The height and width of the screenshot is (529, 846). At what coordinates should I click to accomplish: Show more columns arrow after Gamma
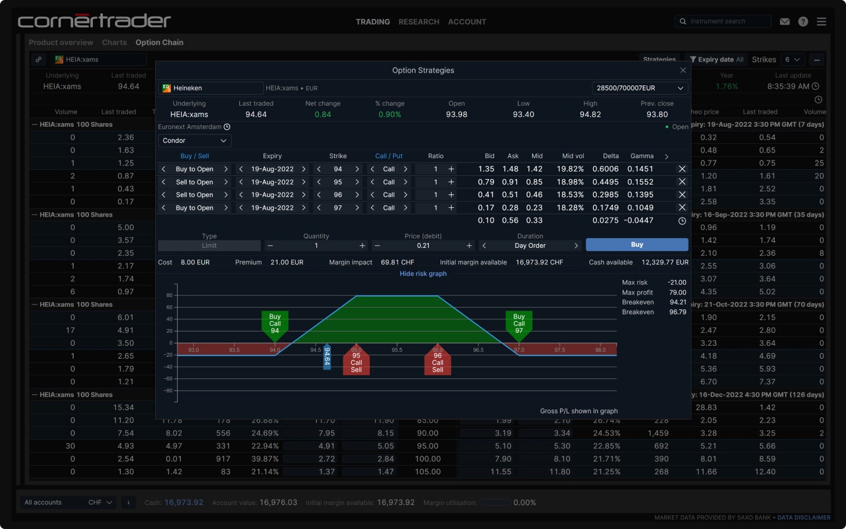[666, 156]
